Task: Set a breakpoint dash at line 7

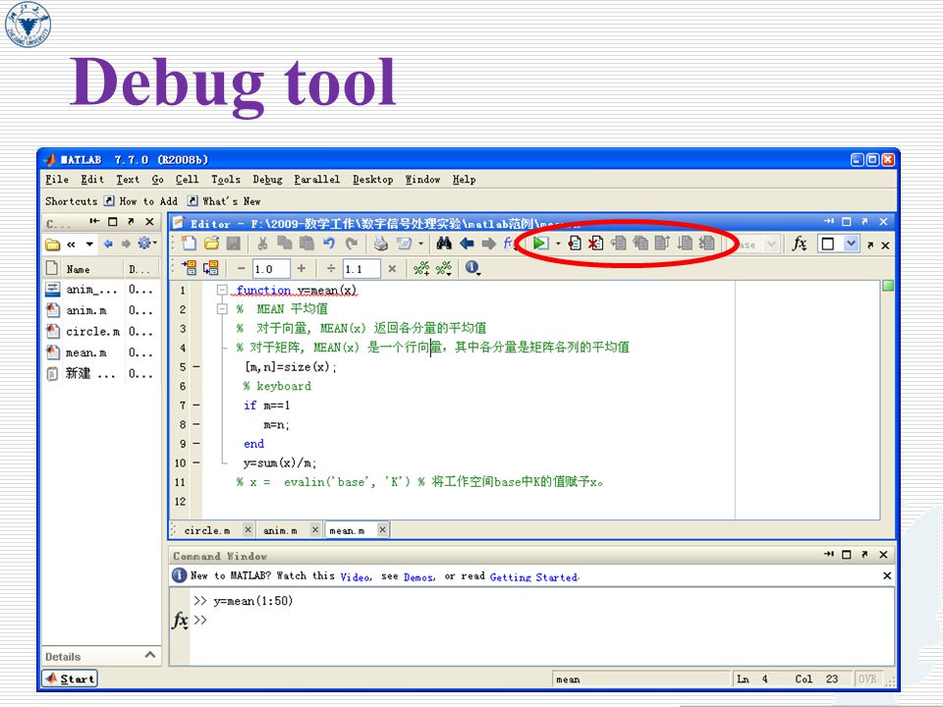Action: coord(196,406)
